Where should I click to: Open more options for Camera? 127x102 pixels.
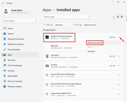point(119,66)
